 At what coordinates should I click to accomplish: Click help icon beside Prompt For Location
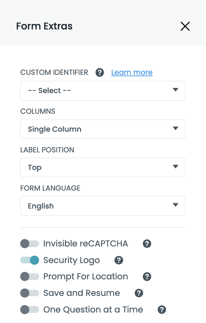coord(147,277)
